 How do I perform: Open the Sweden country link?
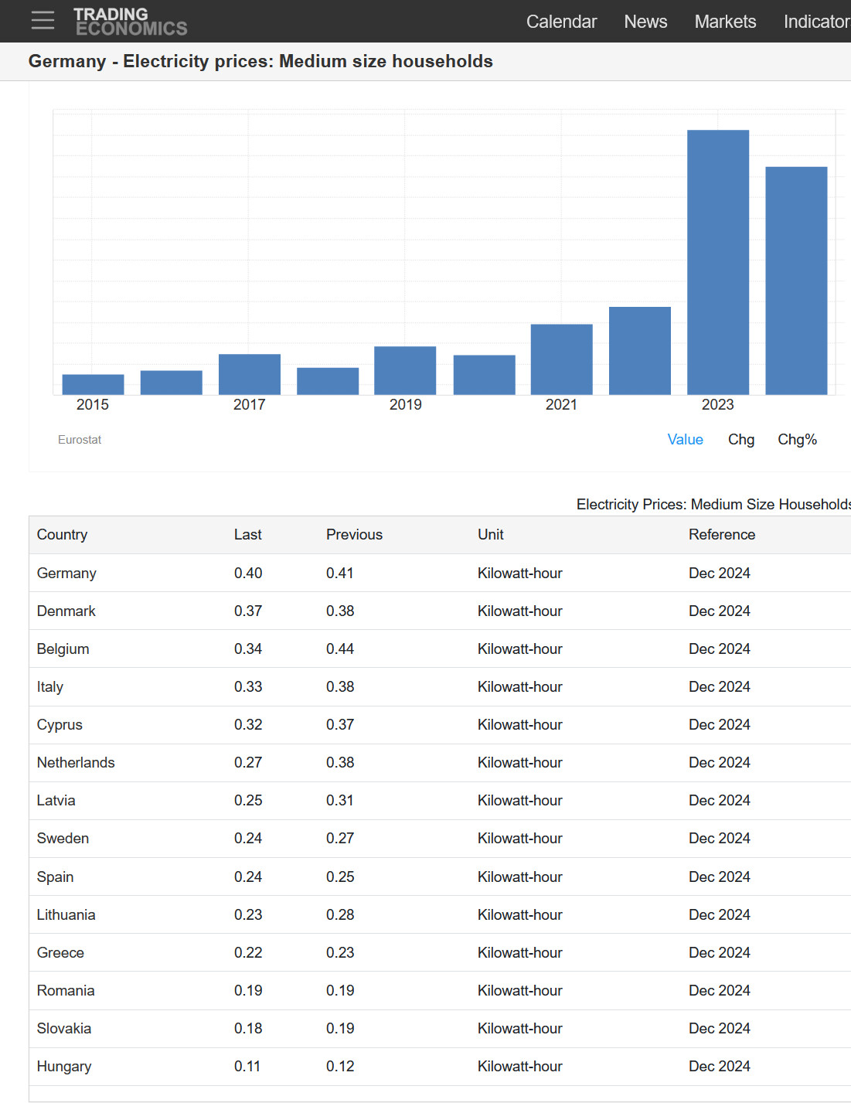click(63, 838)
